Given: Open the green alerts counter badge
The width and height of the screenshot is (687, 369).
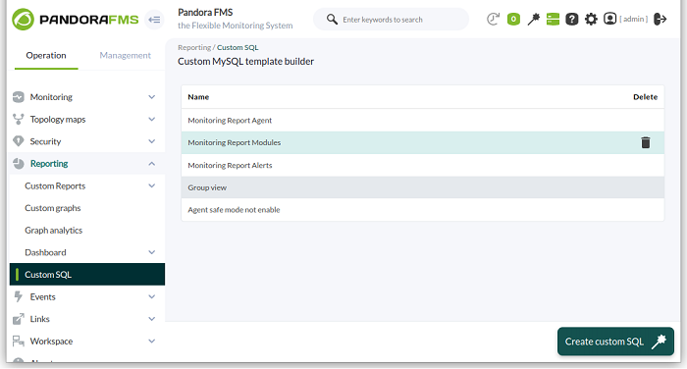Looking at the screenshot, I should click(x=513, y=19).
